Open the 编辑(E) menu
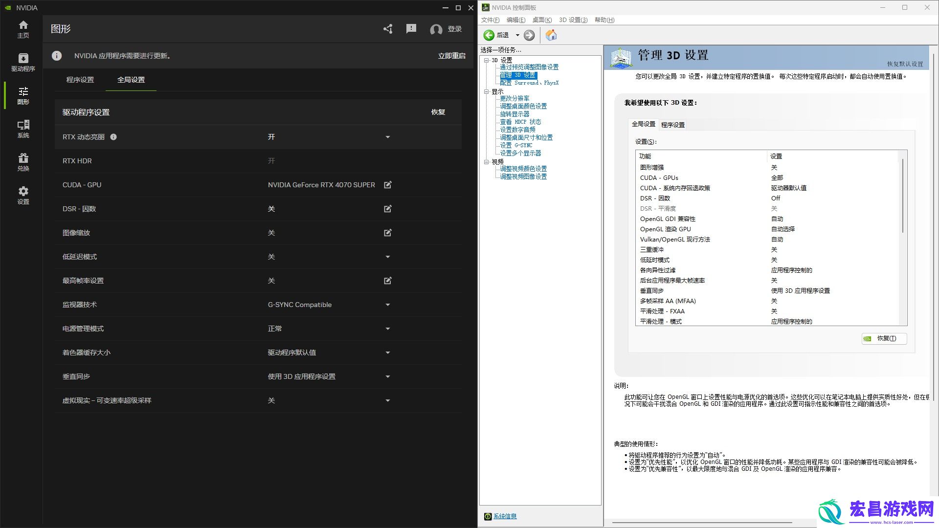 [x=516, y=20]
